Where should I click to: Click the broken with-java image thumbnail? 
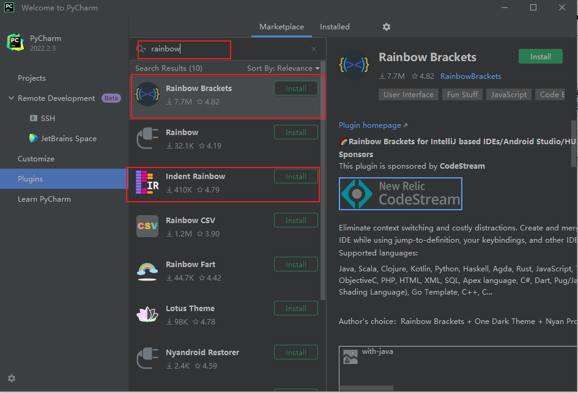pos(350,357)
